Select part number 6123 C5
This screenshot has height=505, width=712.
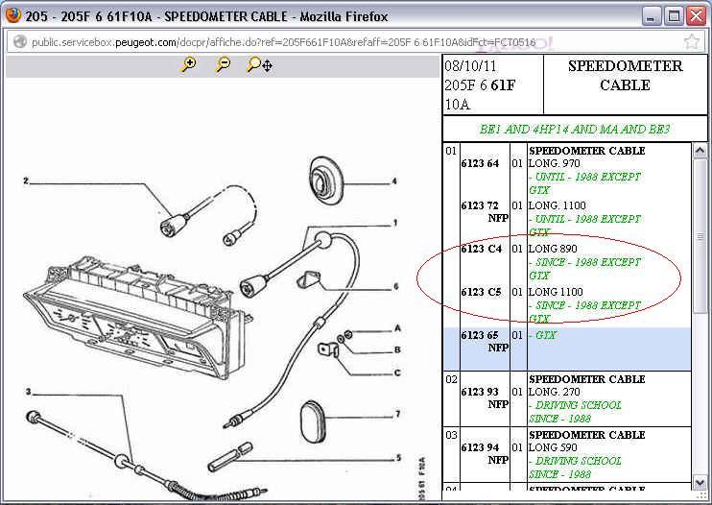click(x=482, y=292)
